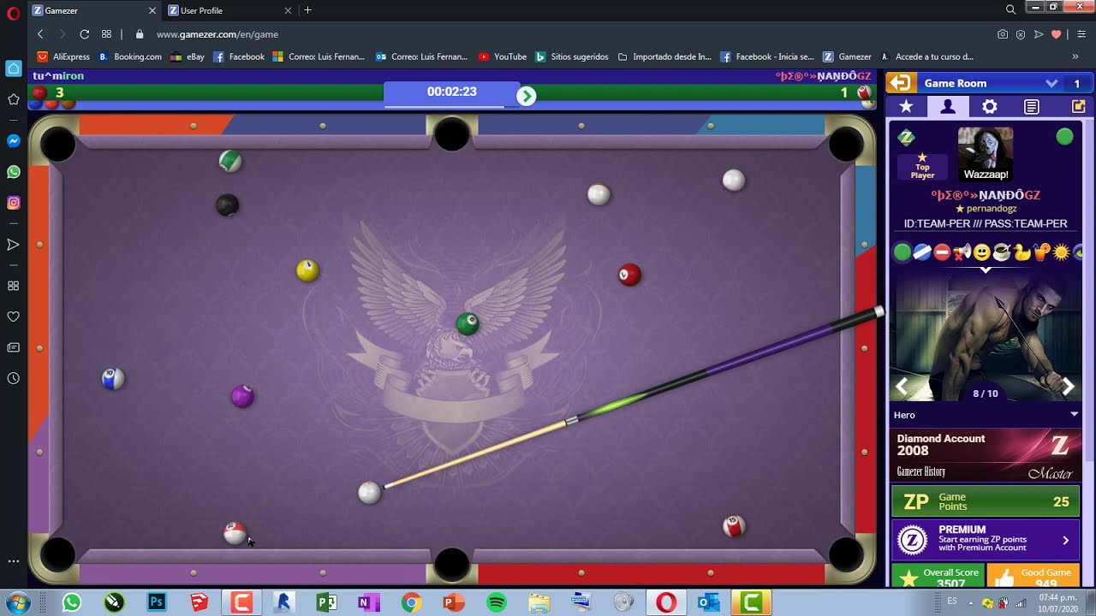Viewport: 1096px width, 616px height.
Task: Open the AliExpress bookmark
Action: tap(63, 56)
